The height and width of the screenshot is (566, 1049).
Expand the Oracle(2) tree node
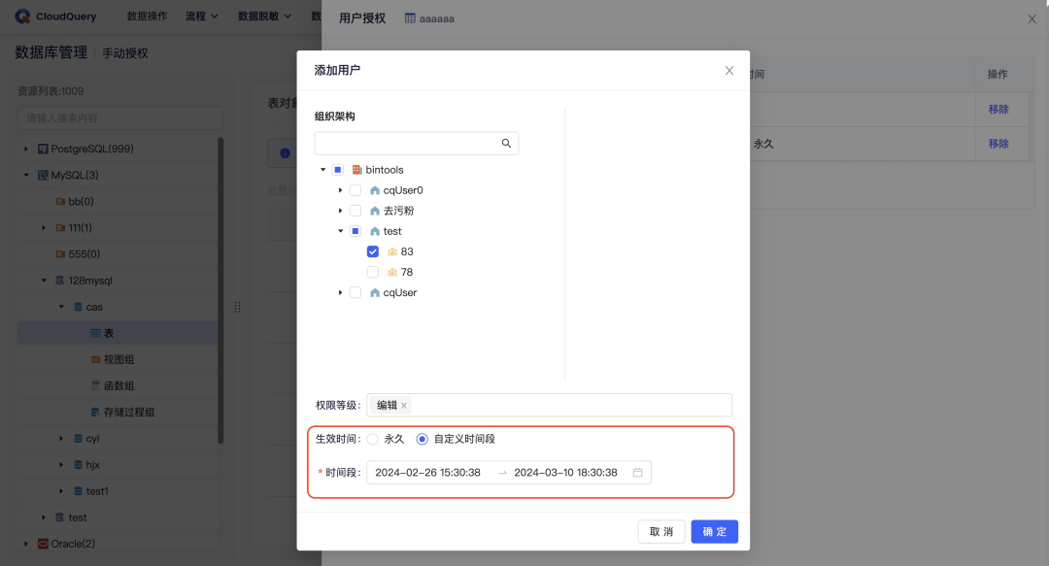(26, 544)
